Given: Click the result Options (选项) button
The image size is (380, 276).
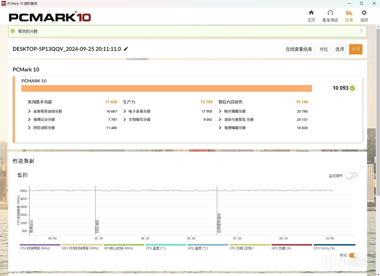Looking at the screenshot, I should [x=340, y=49].
